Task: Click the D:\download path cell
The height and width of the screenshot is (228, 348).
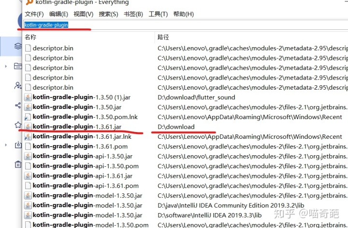Action: point(176,127)
